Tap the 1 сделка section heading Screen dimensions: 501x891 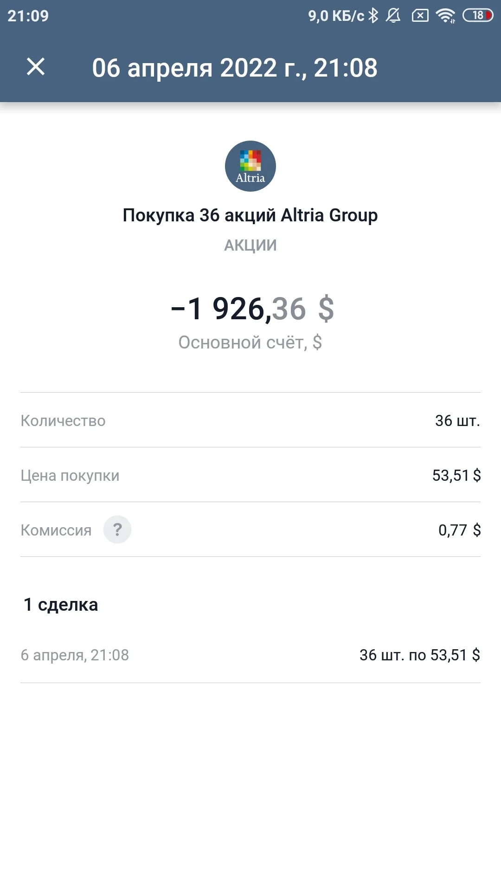point(61,605)
